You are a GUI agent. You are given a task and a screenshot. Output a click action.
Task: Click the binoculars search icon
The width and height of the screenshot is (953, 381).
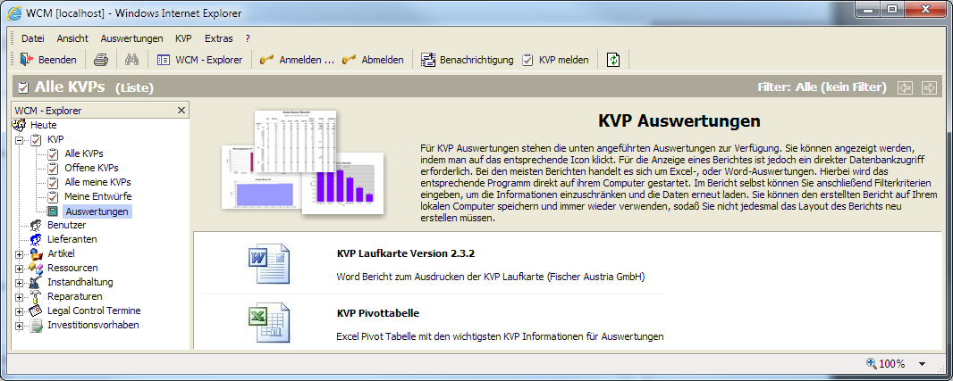131,60
